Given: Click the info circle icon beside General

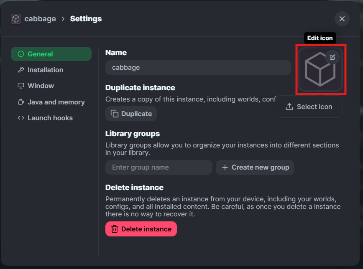Looking at the screenshot, I should pos(21,54).
